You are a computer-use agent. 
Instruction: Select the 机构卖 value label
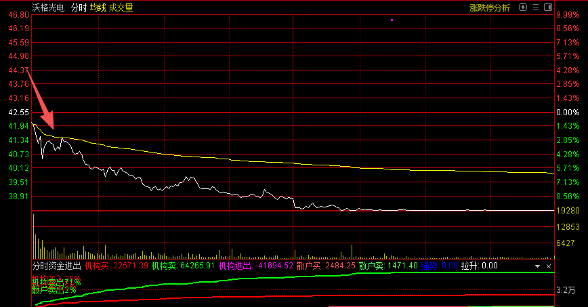click(164, 266)
